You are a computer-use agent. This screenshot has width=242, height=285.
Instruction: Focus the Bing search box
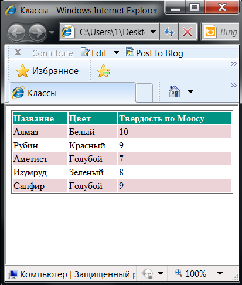point(229,32)
